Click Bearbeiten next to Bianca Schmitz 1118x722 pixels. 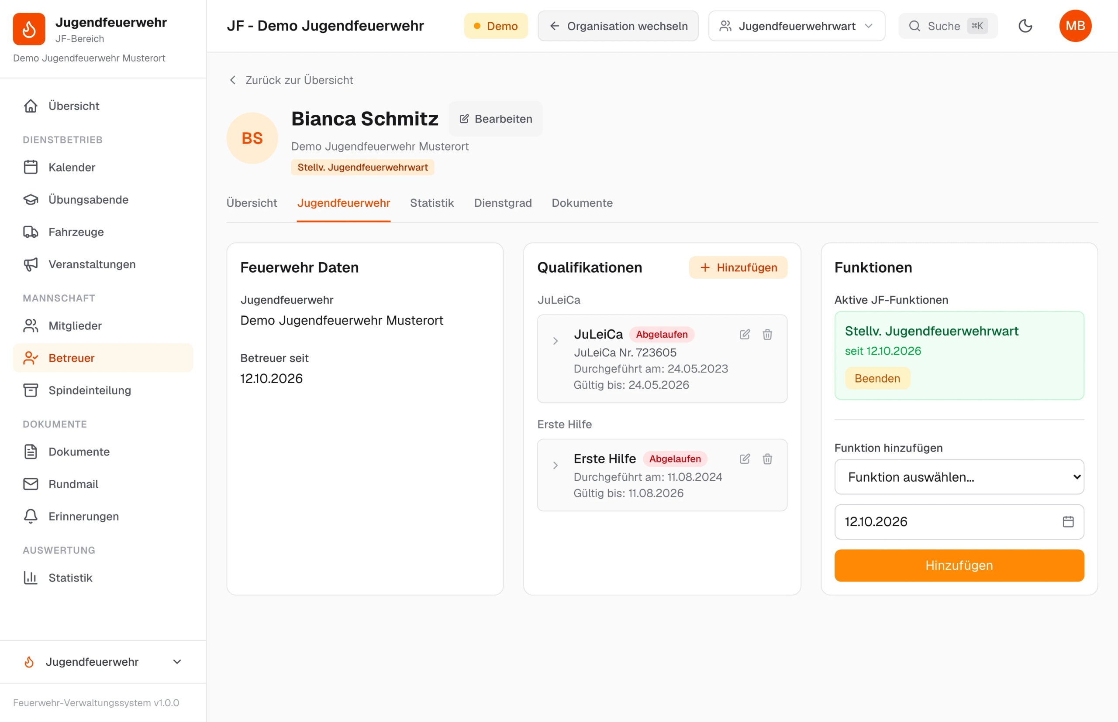(496, 119)
